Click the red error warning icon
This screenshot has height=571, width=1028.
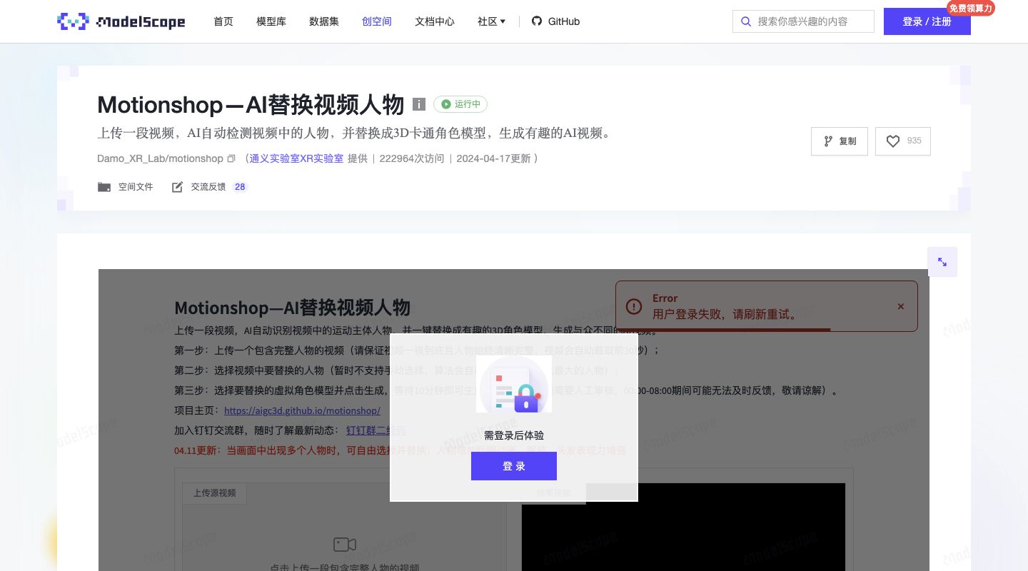(x=634, y=306)
